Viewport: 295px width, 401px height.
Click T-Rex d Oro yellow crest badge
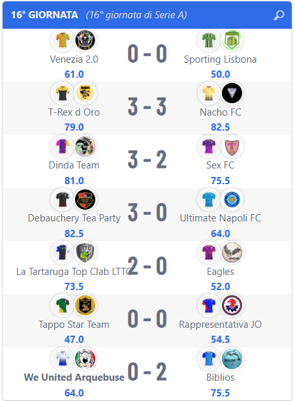click(85, 93)
